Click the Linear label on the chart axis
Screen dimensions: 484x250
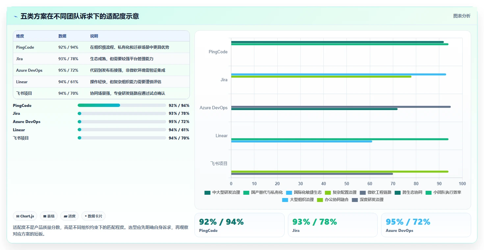(222, 136)
